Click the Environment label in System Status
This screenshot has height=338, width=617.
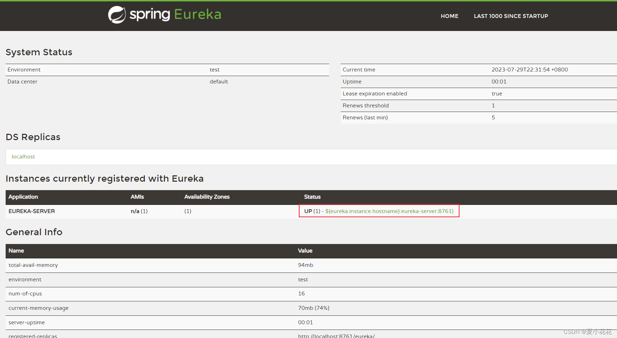pos(24,70)
